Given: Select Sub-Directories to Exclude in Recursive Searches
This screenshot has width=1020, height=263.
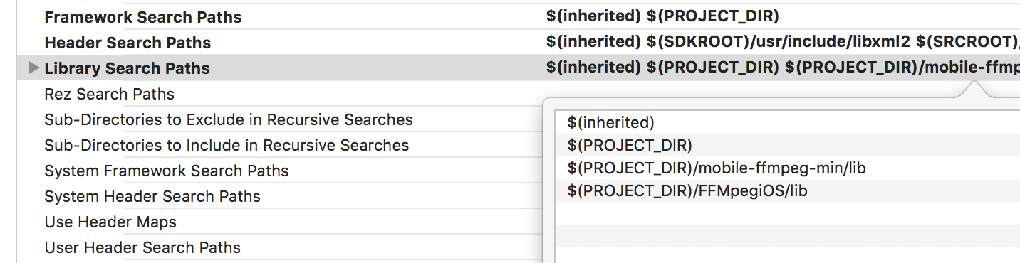Looking at the screenshot, I should (x=229, y=119).
